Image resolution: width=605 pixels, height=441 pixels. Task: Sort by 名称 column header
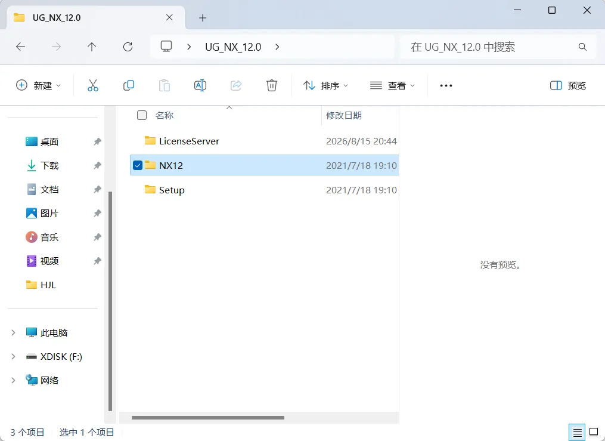(x=165, y=115)
